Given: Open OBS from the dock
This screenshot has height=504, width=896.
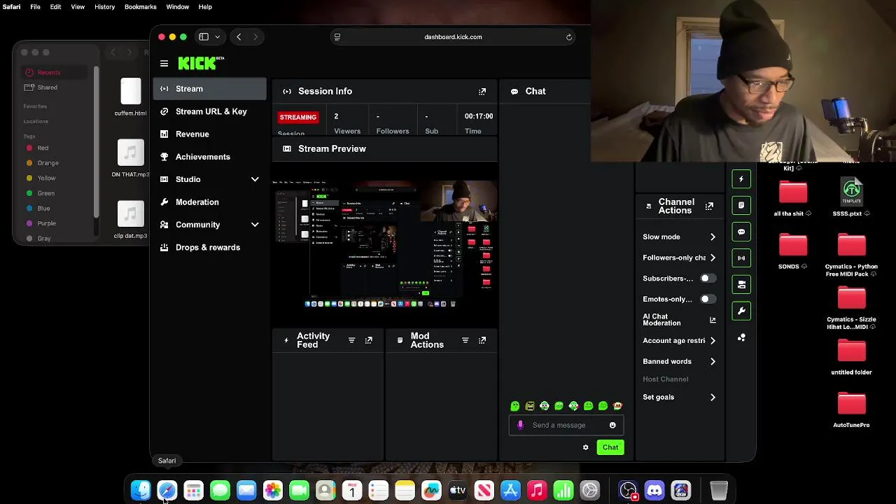Looking at the screenshot, I should [x=629, y=491].
